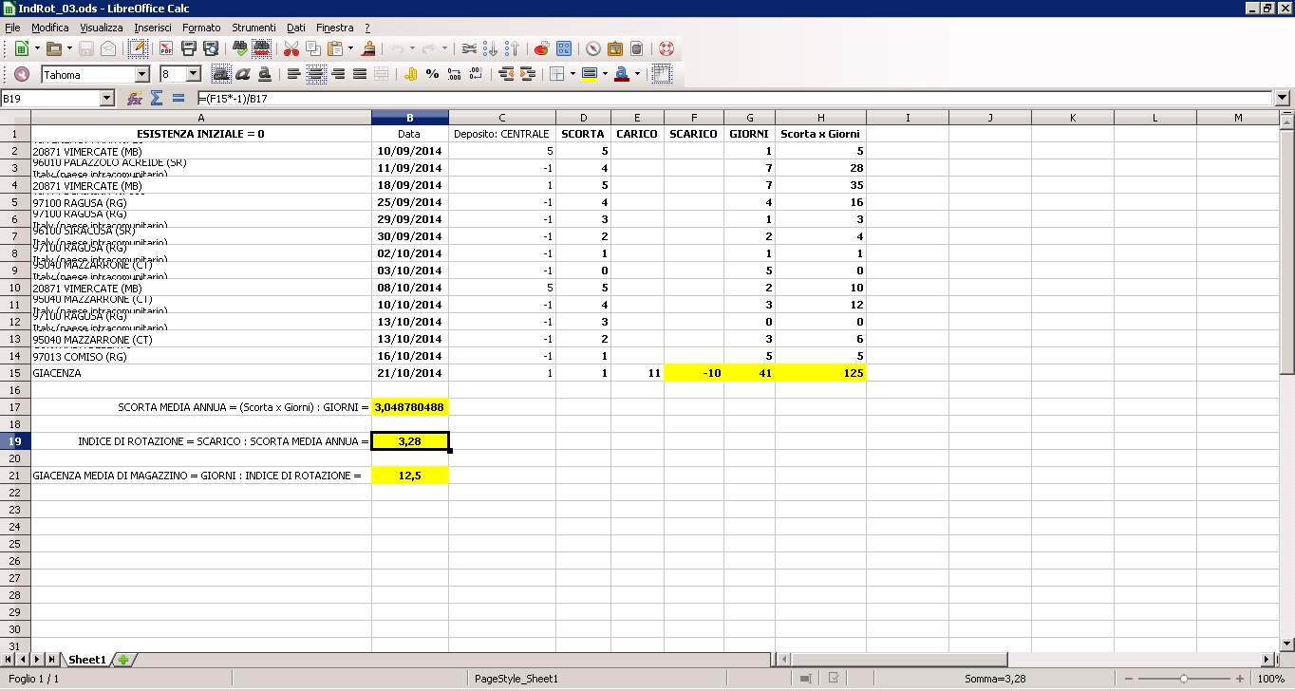This screenshot has width=1295, height=691.
Task: Insert a hyperlink
Action: [468, 48]
